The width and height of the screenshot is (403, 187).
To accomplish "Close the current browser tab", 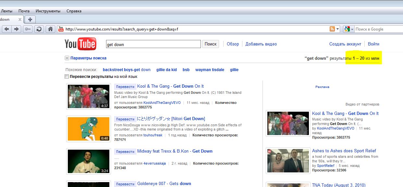I will [x=20, y=19].
